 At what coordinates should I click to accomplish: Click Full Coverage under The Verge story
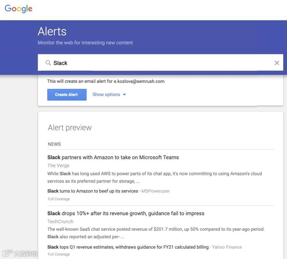[59, 199]
